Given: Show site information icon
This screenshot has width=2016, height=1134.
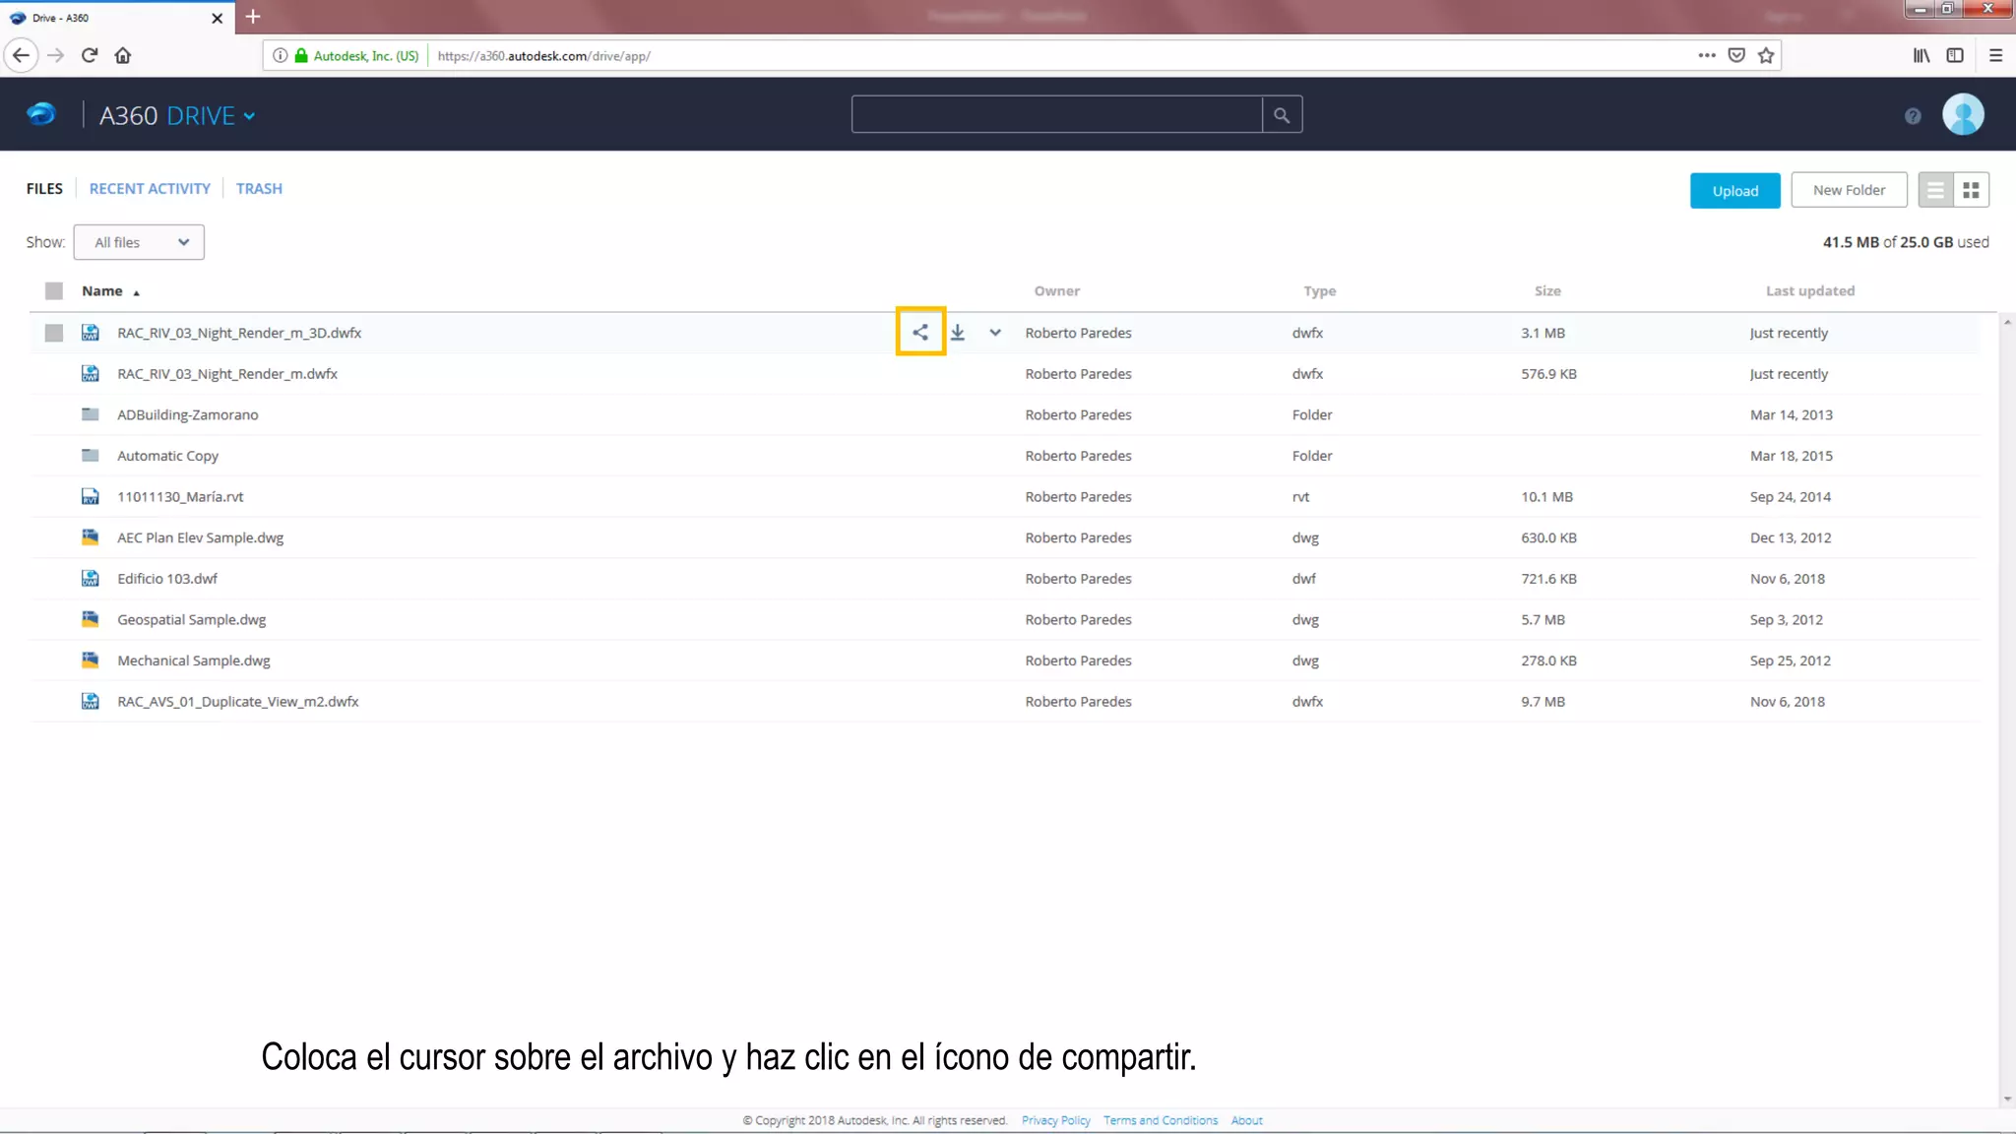Looking at the screenshot, I should click(x=280, y=55).
